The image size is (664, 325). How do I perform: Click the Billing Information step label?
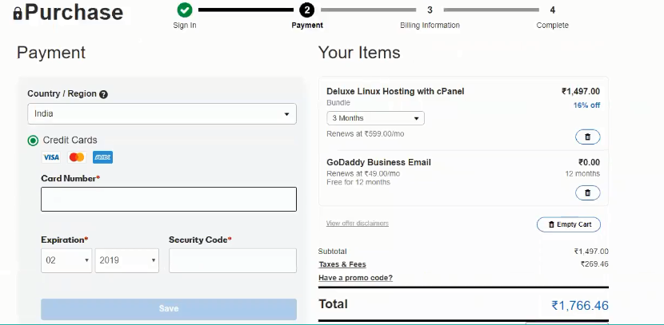[x=430, y=26]
